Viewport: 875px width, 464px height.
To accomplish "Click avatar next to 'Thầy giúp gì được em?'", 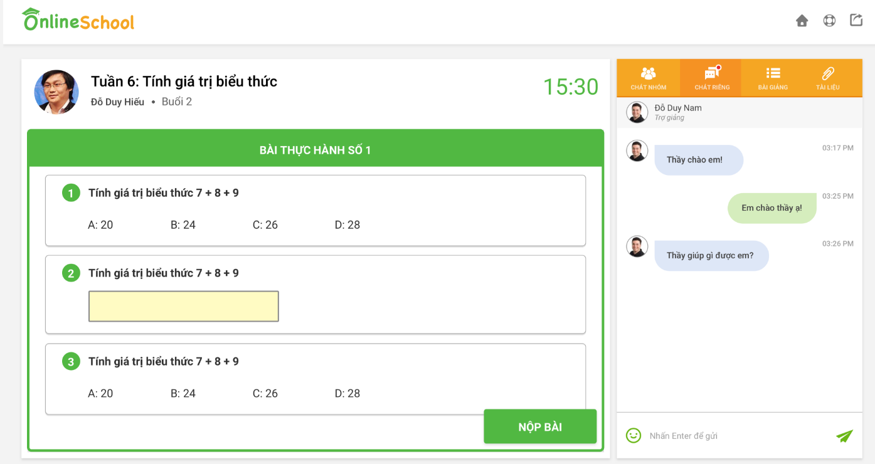I will point(637,246).
